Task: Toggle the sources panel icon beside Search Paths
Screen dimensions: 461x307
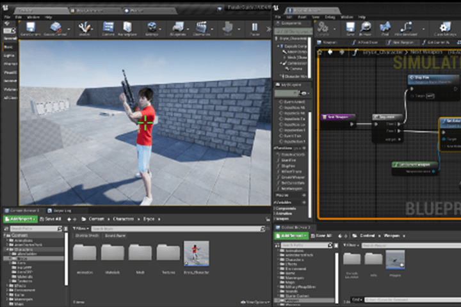Action: click(6, 228)
